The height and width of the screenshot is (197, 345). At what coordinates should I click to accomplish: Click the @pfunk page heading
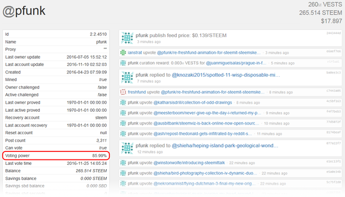[x=24, y=11]
